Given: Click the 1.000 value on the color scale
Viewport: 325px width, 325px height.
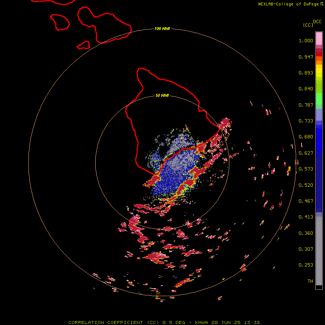Looking at the screenshot, I should coord(306,40).
